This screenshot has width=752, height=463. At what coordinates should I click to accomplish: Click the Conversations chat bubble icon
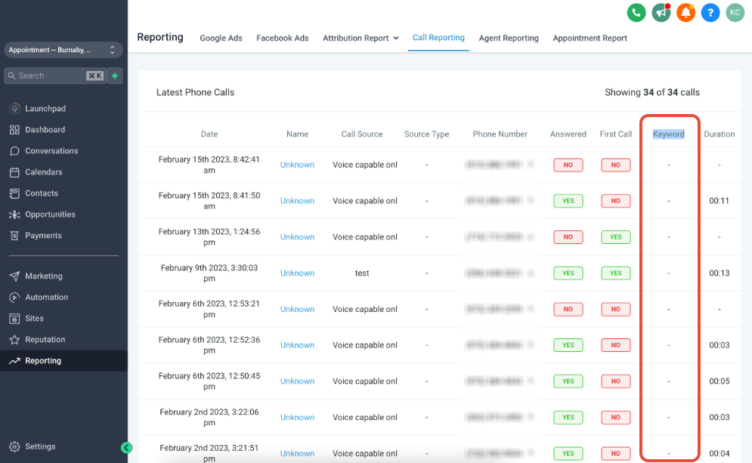tap(14, 151)
